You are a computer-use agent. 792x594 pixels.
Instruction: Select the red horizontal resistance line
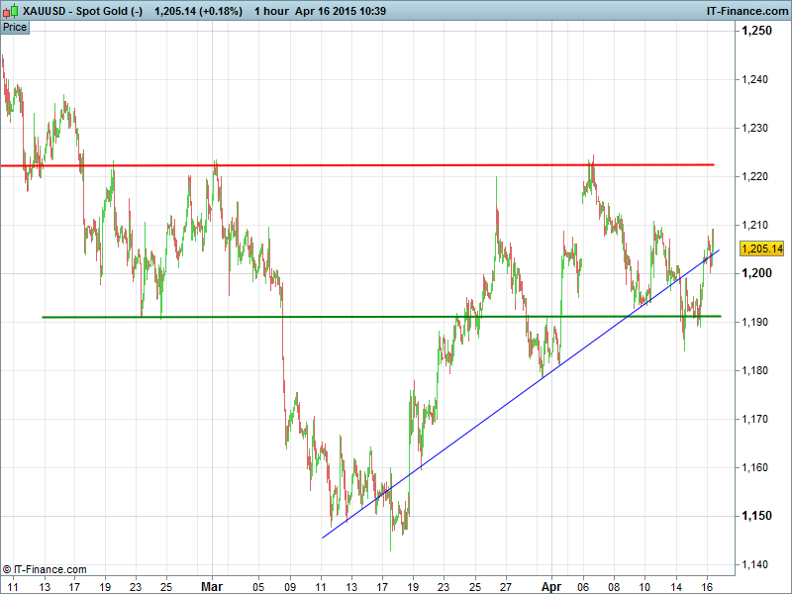coord(396,165)
